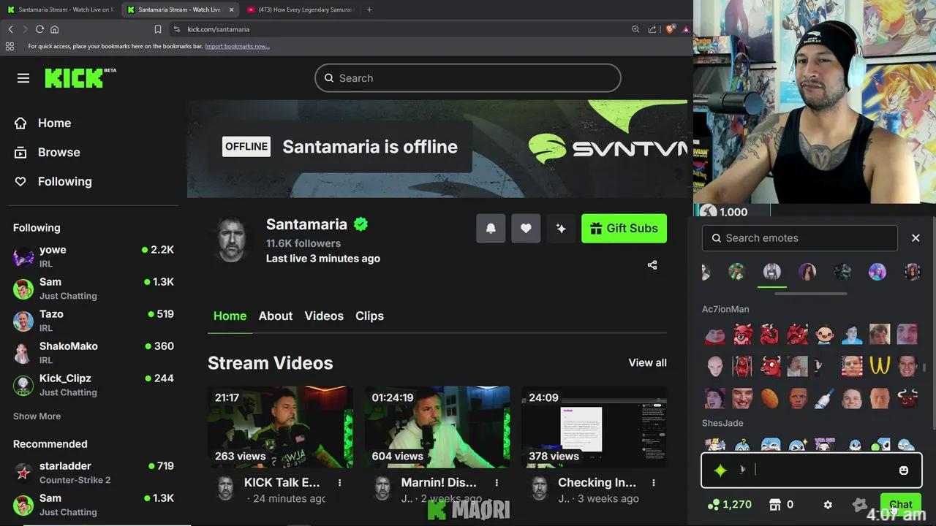Click Import bookmarks now link
The image size is (936, 526).
[237, 46]
